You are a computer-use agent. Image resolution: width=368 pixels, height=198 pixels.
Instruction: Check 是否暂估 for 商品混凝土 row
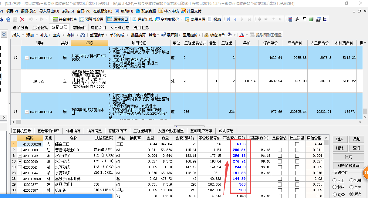pos(280,185)
